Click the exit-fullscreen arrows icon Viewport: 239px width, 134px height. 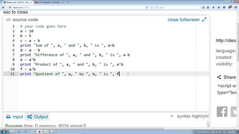pos(204,20)
